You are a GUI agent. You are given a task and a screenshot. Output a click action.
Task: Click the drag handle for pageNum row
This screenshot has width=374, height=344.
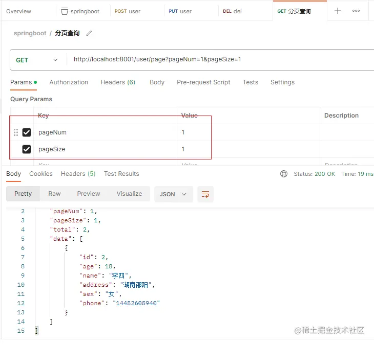tap(16, 132)
